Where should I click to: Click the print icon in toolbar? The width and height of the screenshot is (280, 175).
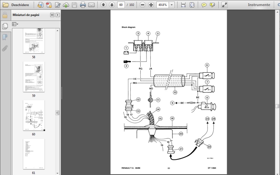click(83, 5)
